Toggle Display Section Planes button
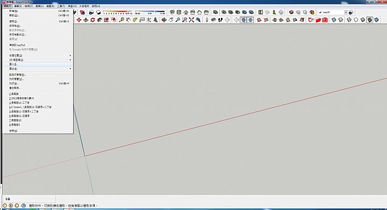The image size is (387, 210). 243,20
